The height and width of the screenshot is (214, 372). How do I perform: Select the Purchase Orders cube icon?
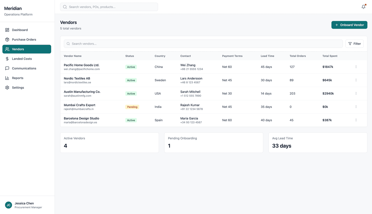click(7, 39)
